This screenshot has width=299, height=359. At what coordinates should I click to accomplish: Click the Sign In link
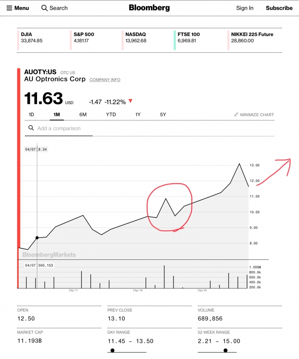coord(245,8)
